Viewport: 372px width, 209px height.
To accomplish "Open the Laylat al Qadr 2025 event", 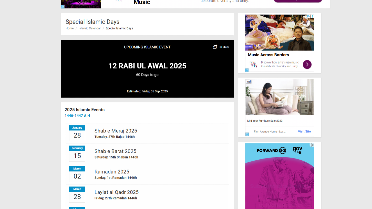I will [x=117, y=192].
